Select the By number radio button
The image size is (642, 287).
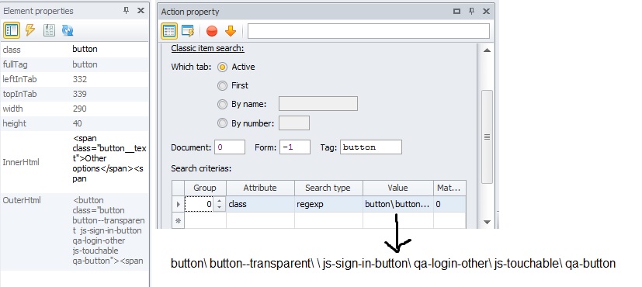[222, 123]
